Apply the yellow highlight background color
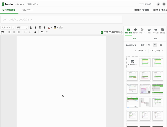This screenshot has width=167, height=127. coord(55,28)
